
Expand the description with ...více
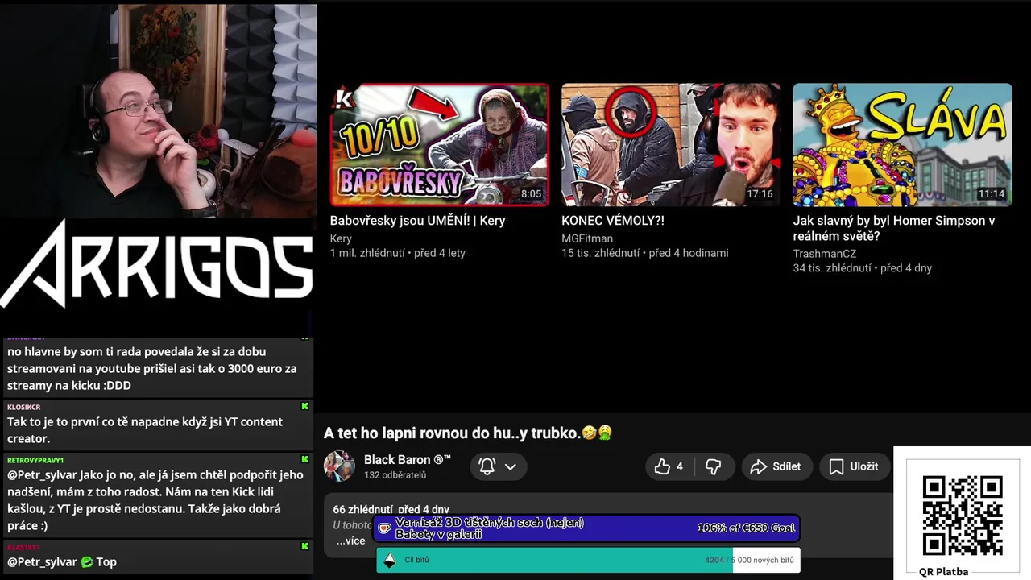[x=350, y=541]
